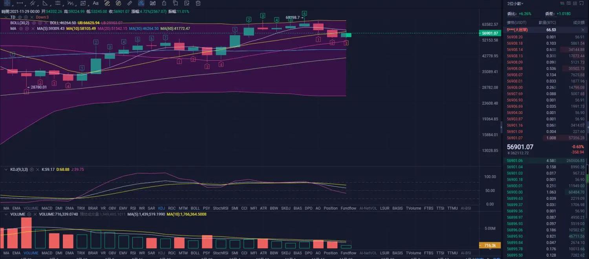
Task: Open settings gear for VOLUME indicator
Action: 29,214
